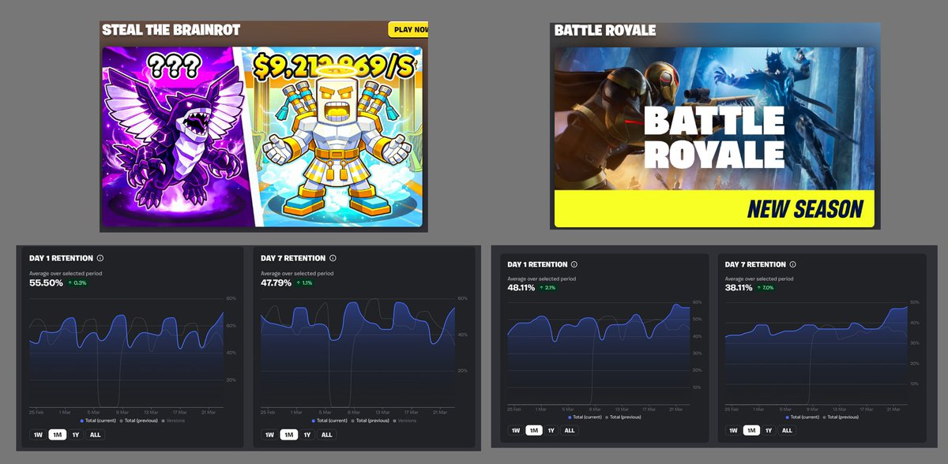This screenshot has width=948, height=464.
Task: Select 1Y range in the 55.50% Day 1 chart
Action: (76, 435)
